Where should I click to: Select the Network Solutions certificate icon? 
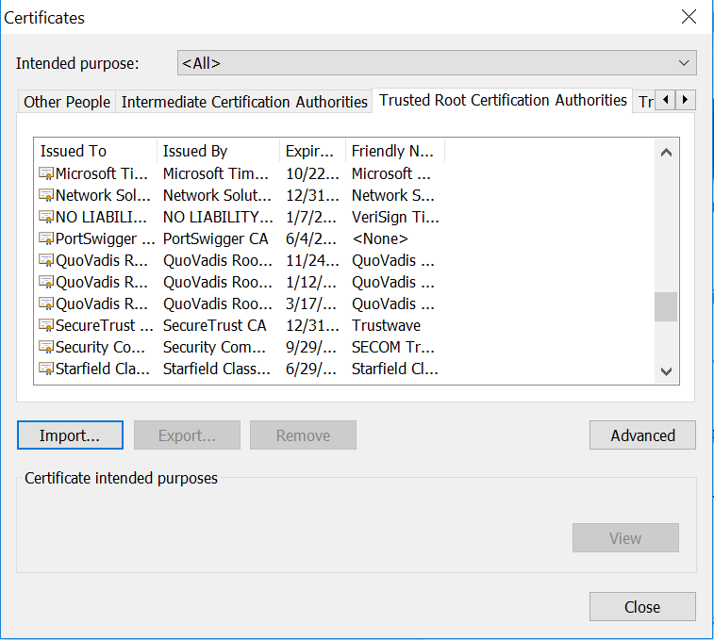45,195
